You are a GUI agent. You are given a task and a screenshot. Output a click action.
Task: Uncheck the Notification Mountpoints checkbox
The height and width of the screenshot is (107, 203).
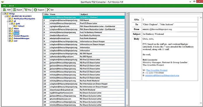coord(10,19)
